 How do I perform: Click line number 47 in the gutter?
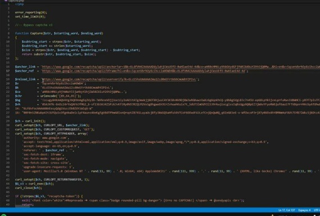[8, 196]
